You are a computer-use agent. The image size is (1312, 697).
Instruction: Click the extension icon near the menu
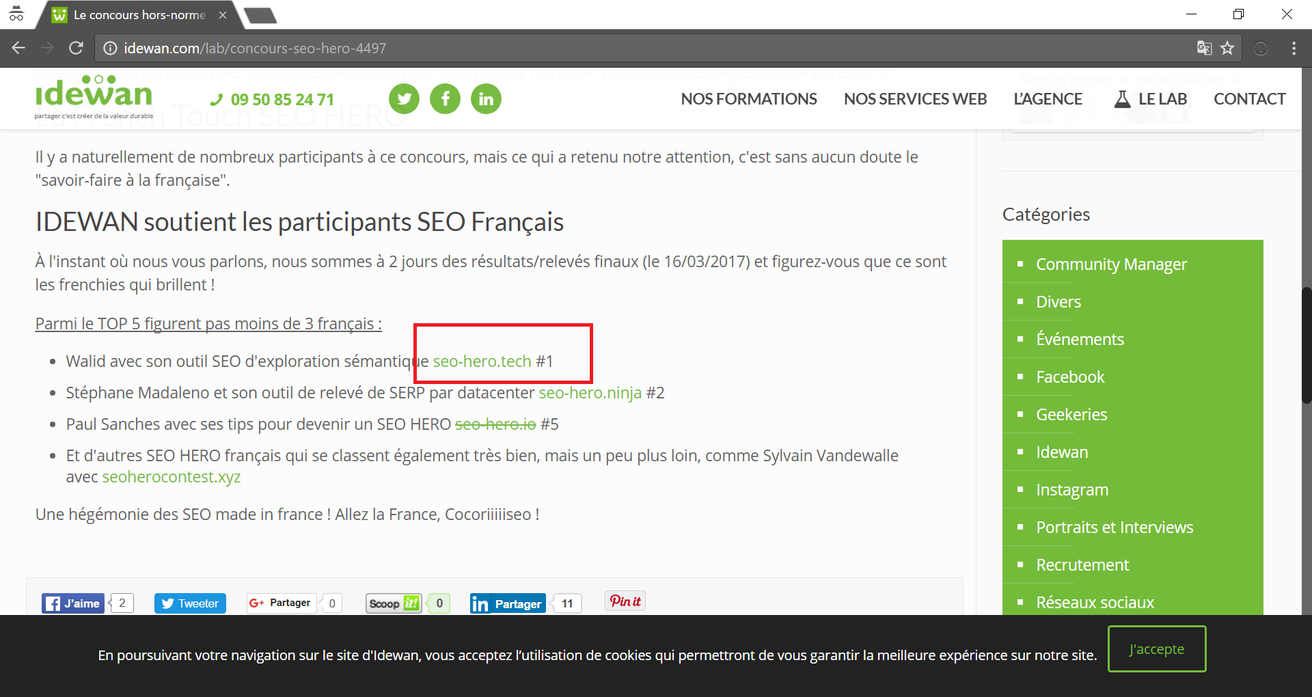tap(1261, 48)
